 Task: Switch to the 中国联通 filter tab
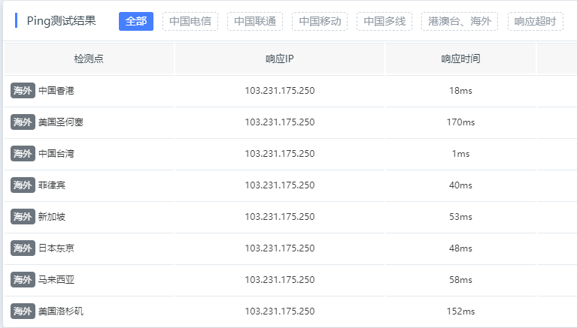tap(255, 21)
